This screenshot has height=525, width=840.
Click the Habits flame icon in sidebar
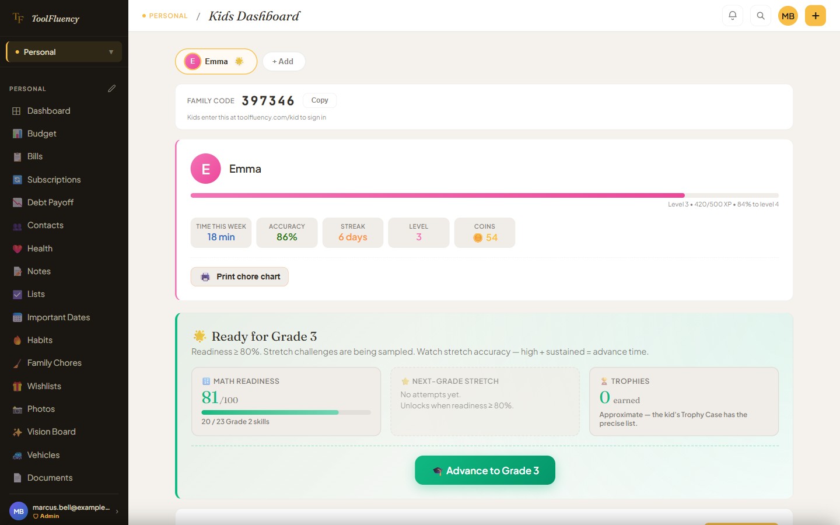coord(17,340)
